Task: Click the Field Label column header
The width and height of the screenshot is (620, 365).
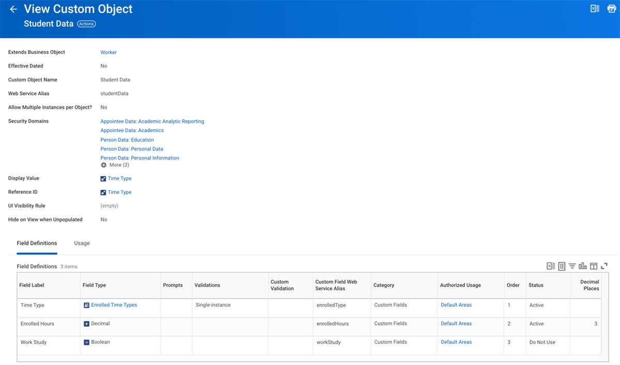Action: pos(49,285)
